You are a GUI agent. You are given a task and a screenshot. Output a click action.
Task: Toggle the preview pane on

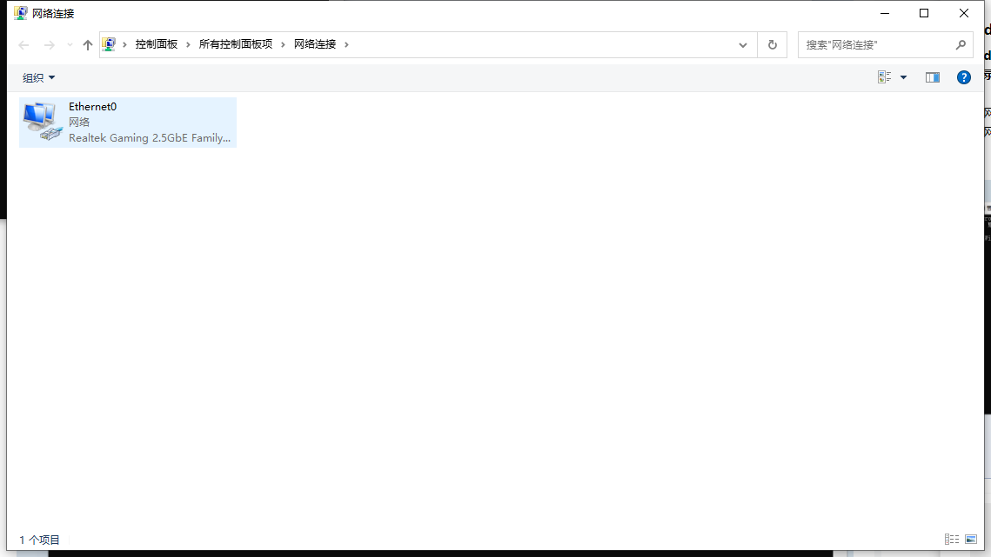tap(932, 76)
